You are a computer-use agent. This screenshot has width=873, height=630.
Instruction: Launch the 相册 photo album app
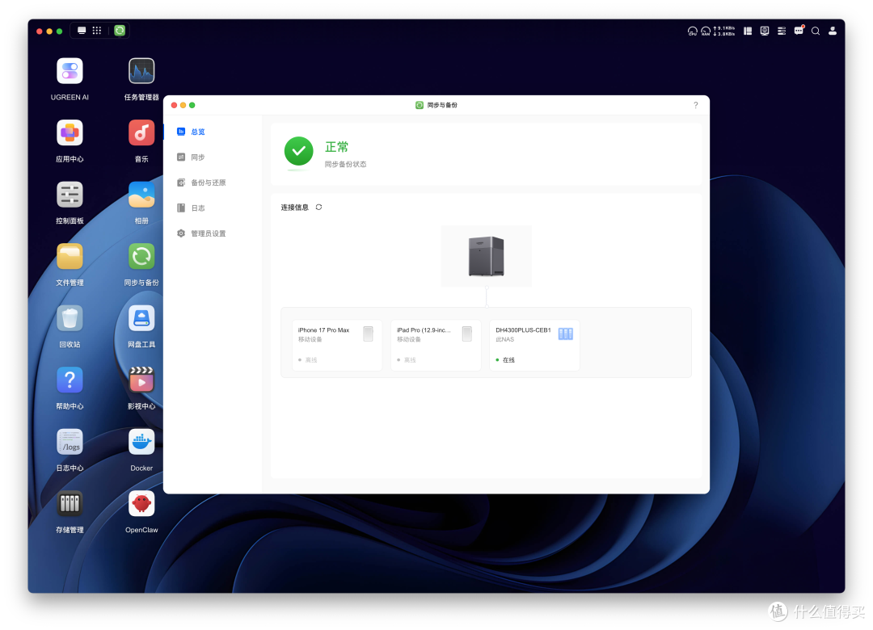[141, 195]
